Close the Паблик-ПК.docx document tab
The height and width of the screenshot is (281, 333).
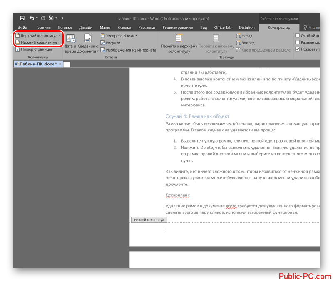coord(60,64)
